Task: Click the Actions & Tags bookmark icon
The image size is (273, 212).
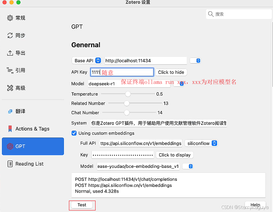Action: click(x=10, y=129)
